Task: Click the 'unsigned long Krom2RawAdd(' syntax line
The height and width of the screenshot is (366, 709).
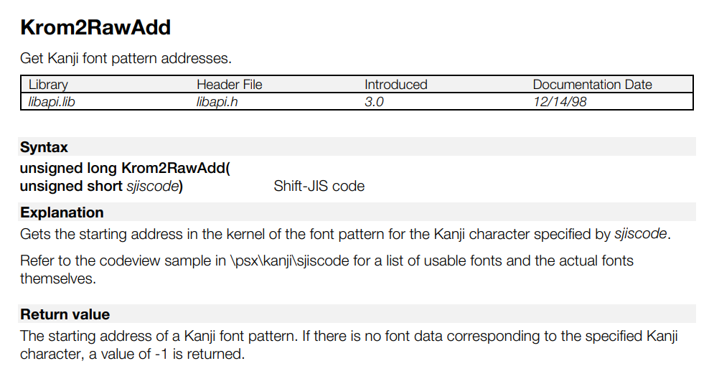Action: (x=126, y=169)
